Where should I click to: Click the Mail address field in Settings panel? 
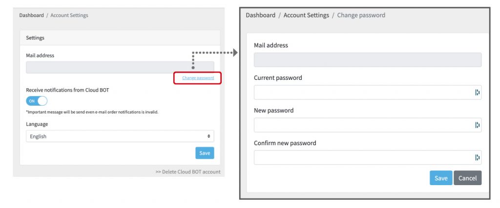click(x=120, y=67)
